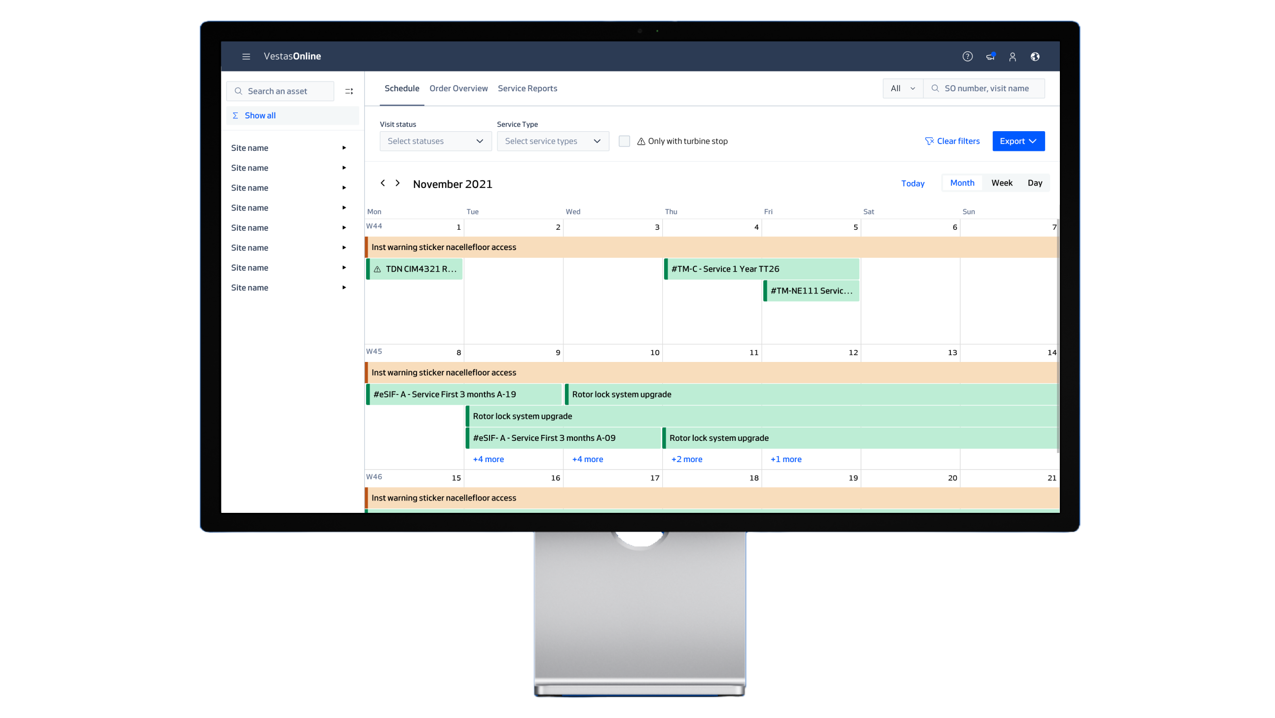Go to previous month arrow
The height and width of the screenshot is (718, 1275).
pyautogui.click(x=382, y=183)
